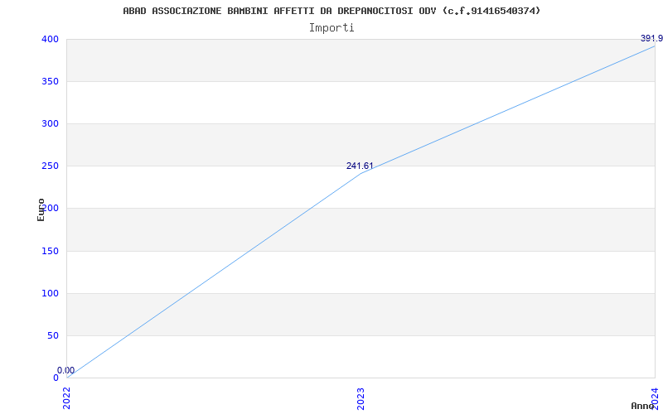Image resolution: width=663 pixels, height=414 pixels.
Task: Click the 'Importi' subtitle
Action: pos(331,28)
